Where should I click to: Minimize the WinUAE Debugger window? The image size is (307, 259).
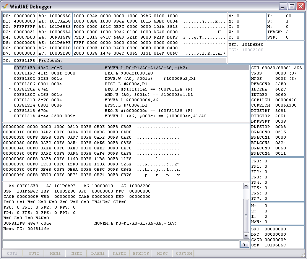(x=283, y=6)
